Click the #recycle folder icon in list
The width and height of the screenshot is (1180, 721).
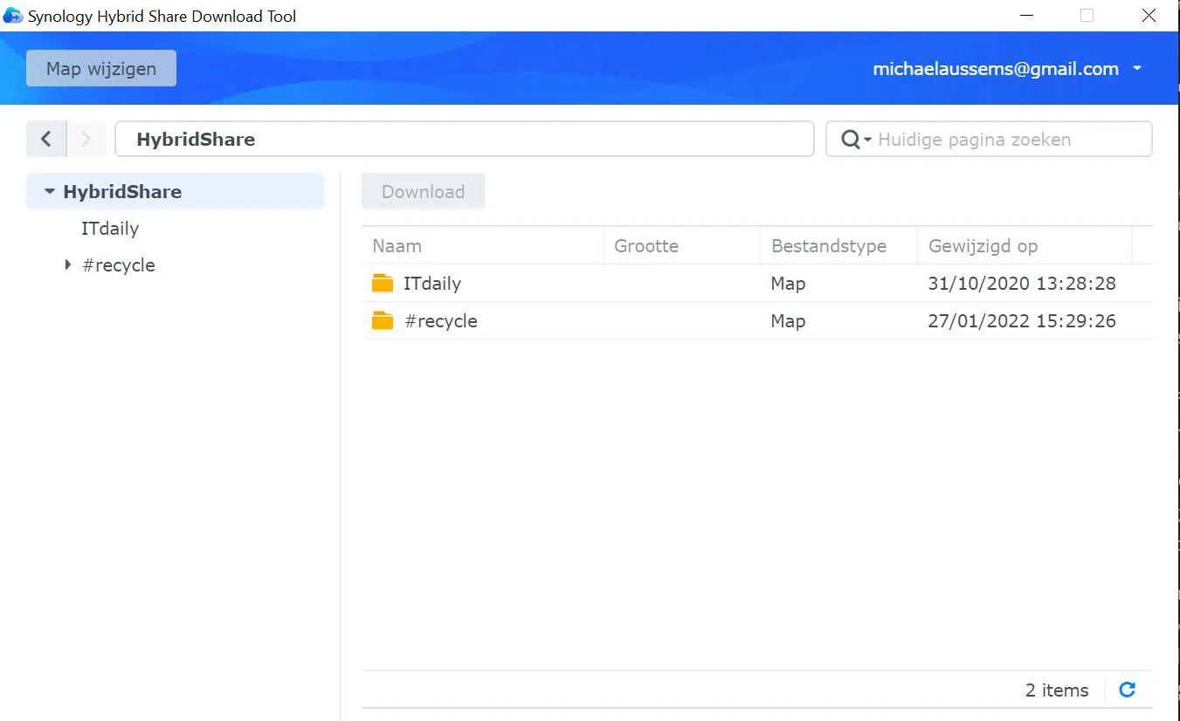coord(383,320)
